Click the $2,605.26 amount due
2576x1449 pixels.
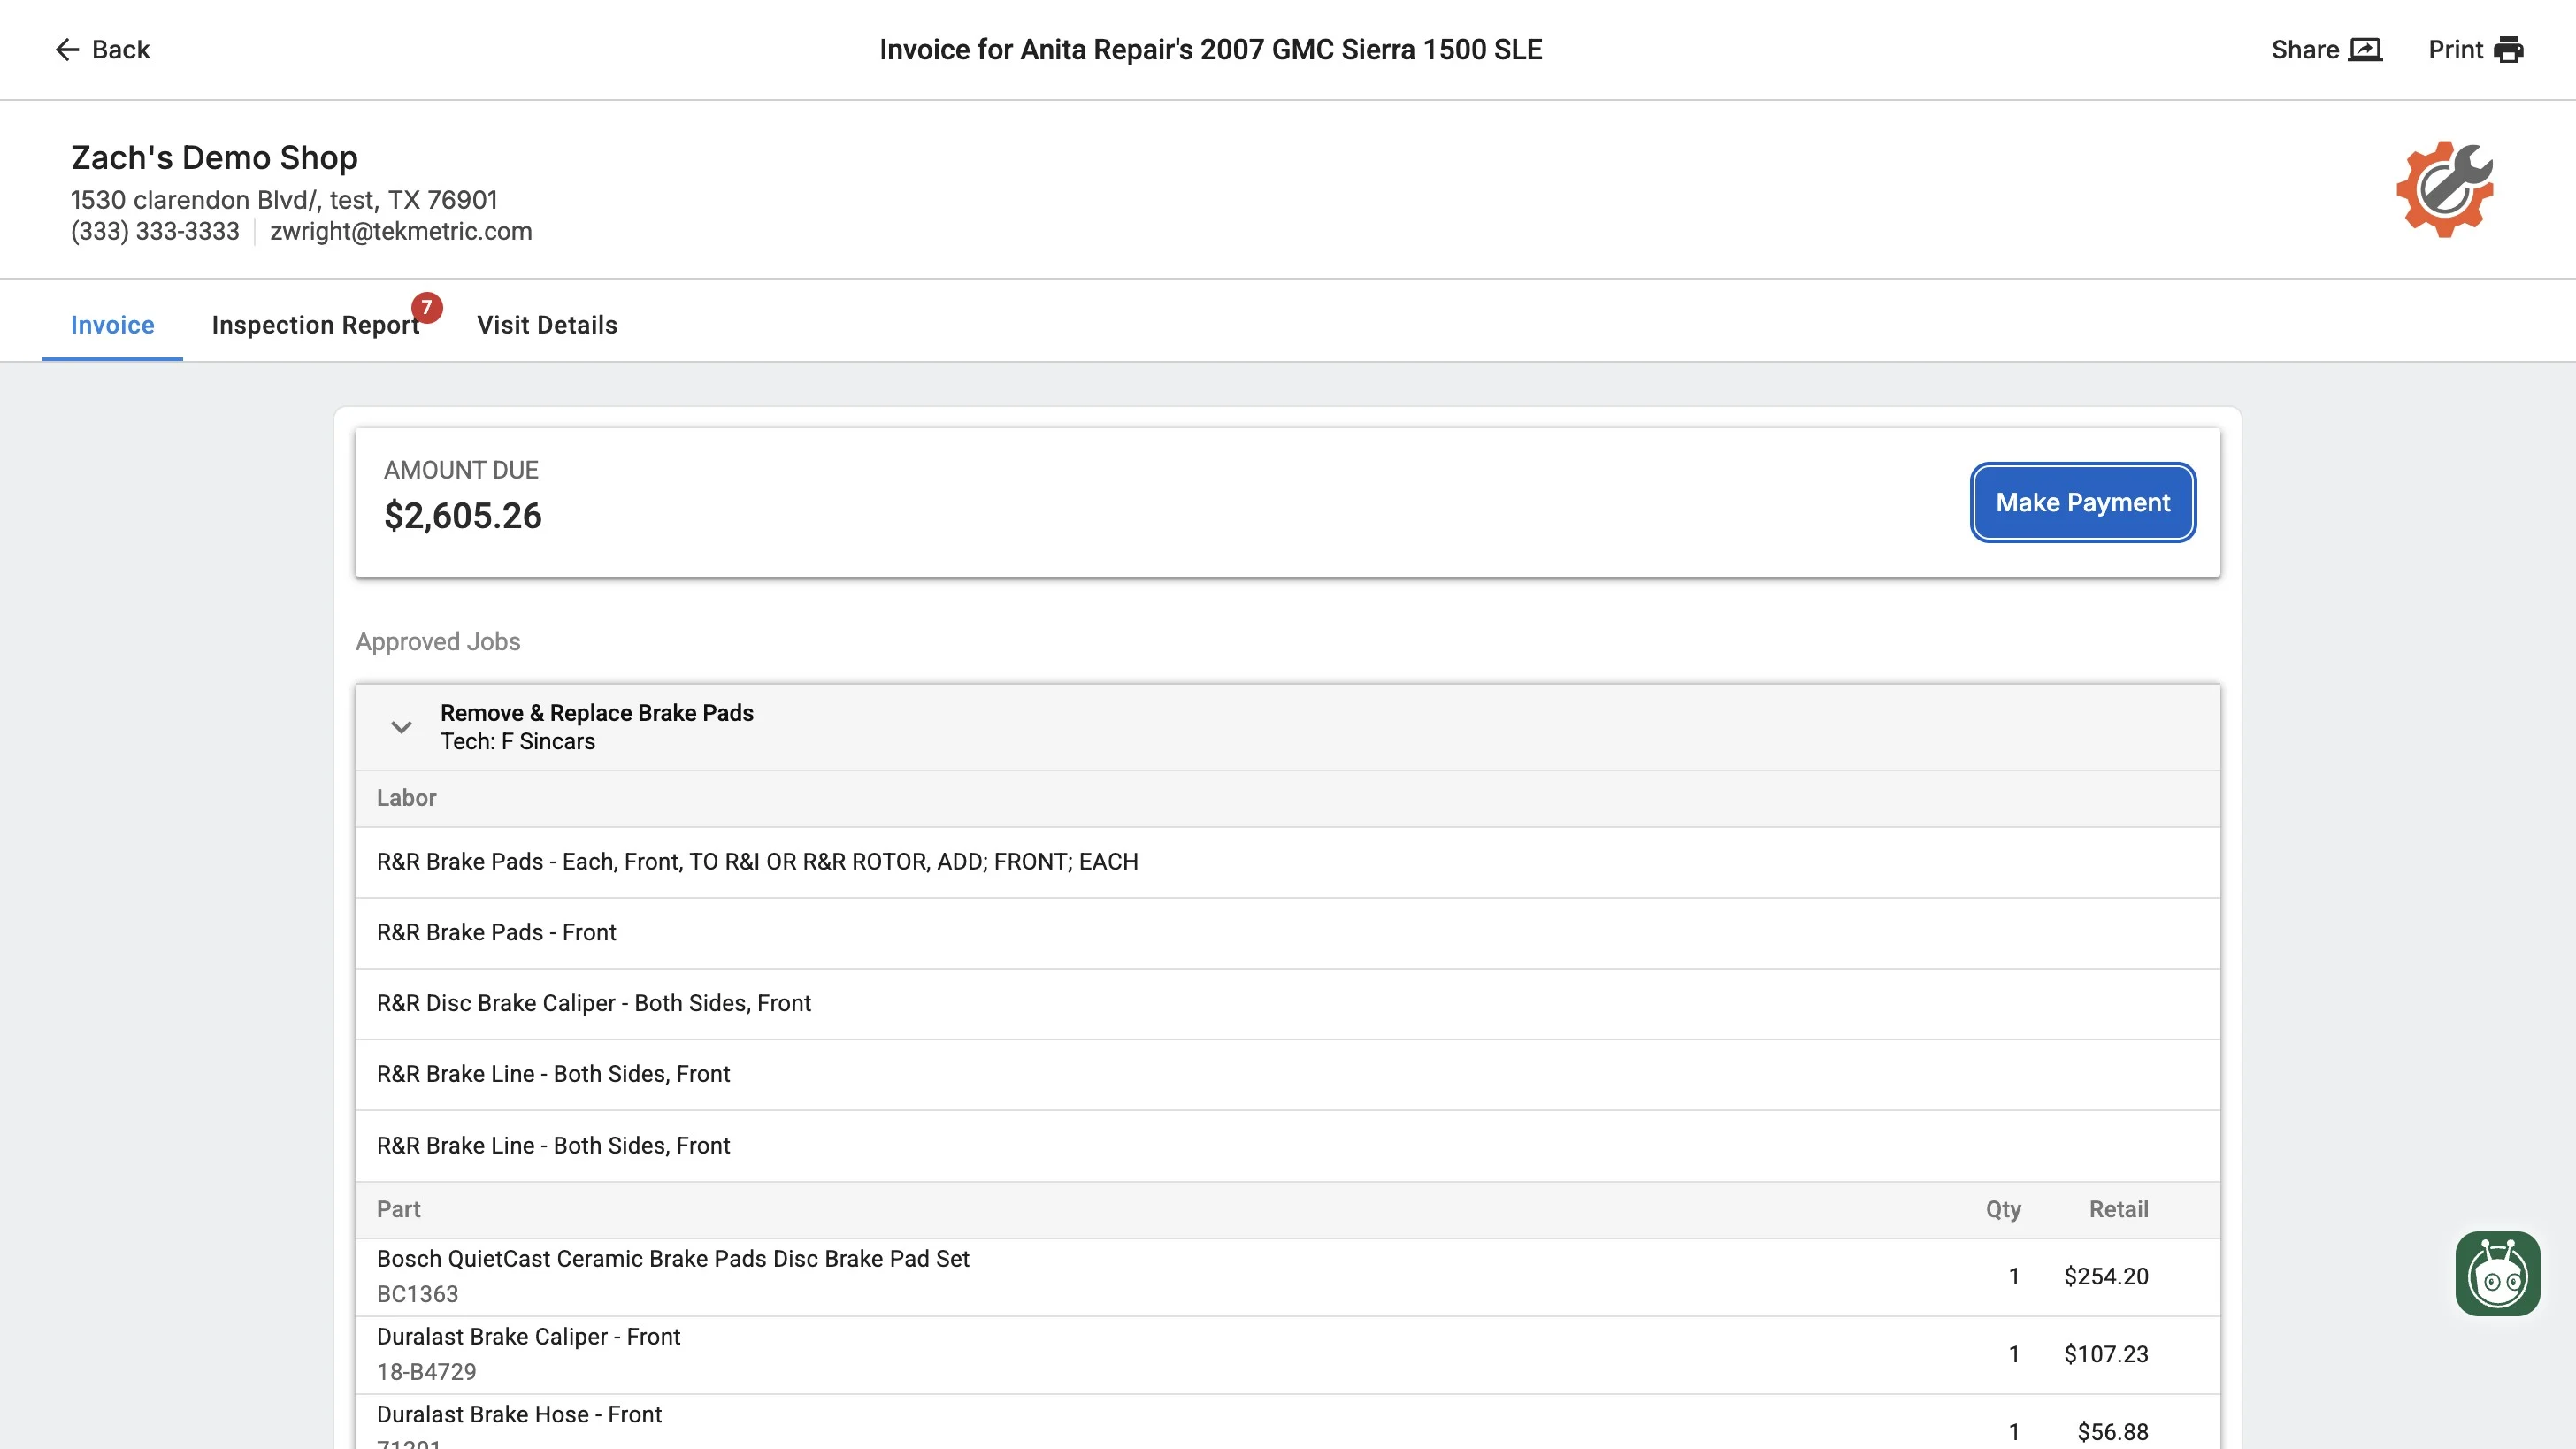click(462, 516)
